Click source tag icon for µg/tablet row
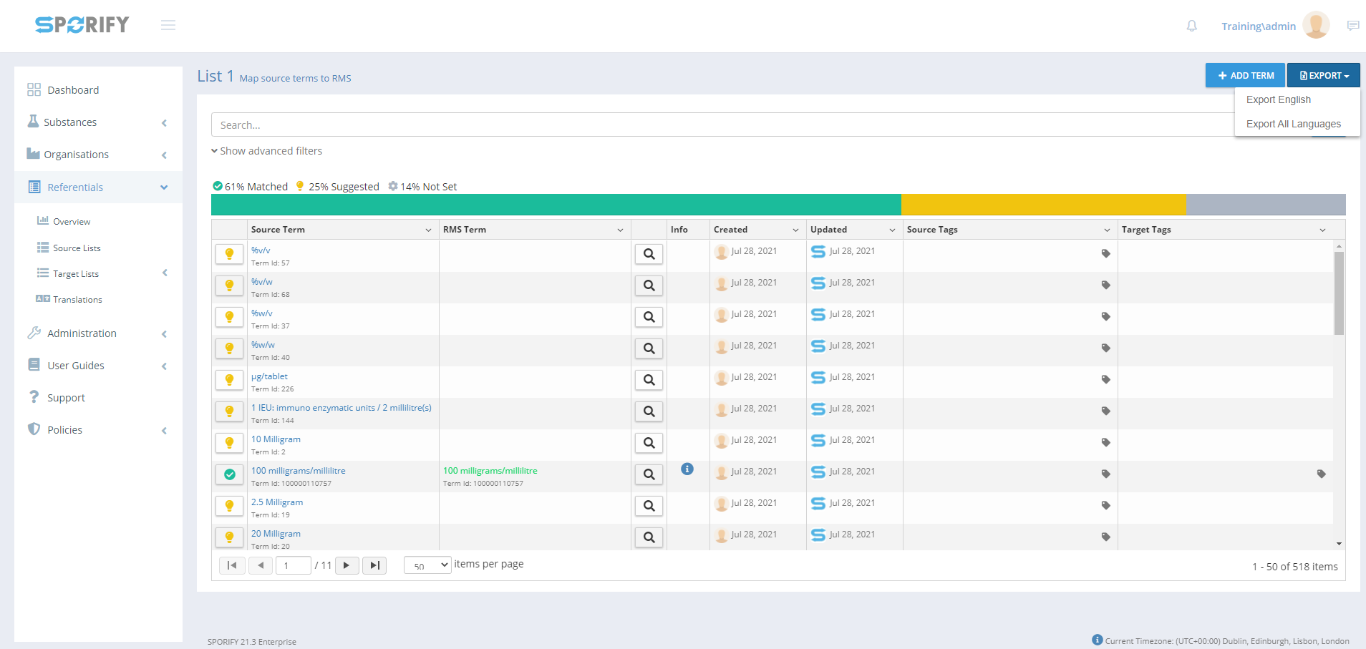Viewport: 1366px width, 649px height. click(x=1105, y=380)
